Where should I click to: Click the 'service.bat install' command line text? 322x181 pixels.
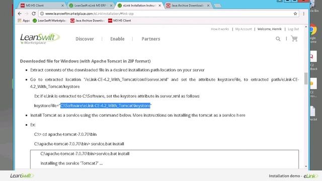point(107,144)
